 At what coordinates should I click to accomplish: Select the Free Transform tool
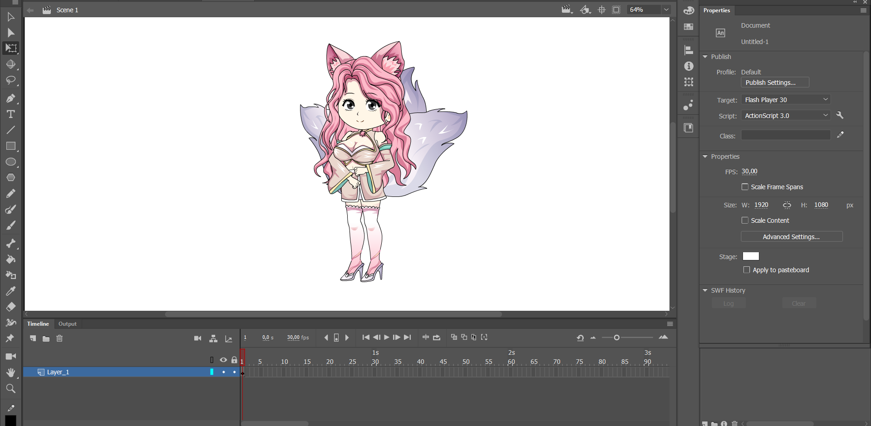(x=11, y=48)
